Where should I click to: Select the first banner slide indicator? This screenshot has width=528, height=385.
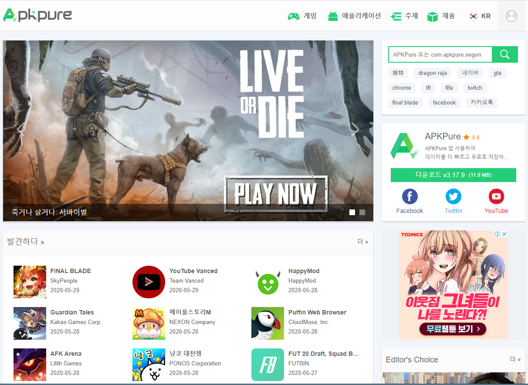coord(352,212)
